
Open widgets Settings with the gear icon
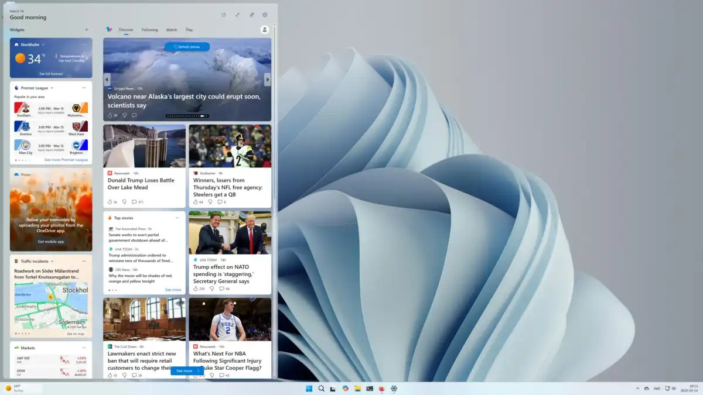click(x=265, y=15)
